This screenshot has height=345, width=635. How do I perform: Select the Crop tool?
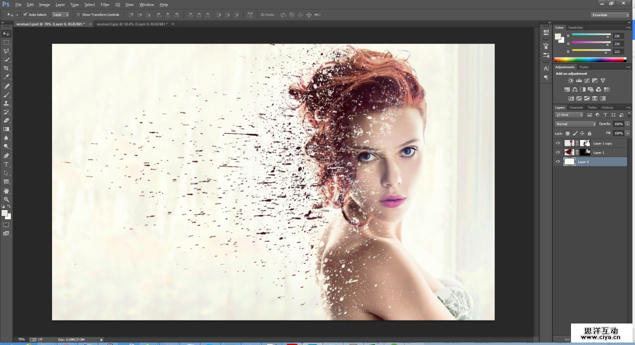[x=6, y=68]
